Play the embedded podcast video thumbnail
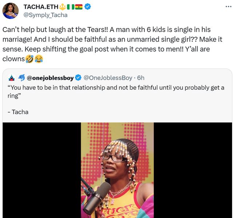 pyautogui.click(x=117, y=170)
